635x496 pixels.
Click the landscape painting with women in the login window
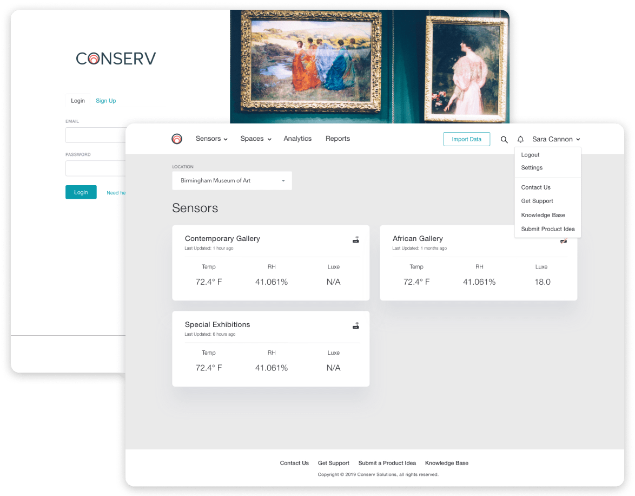311,62
